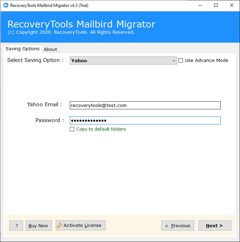Click the copyright 2020 RecoveryTools text

click(71, 32)
